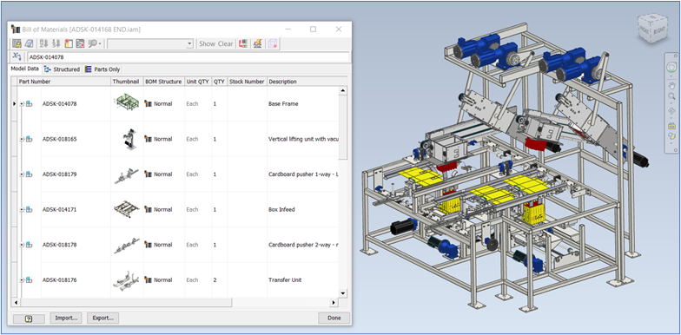Switch to the Model Data tab

24,69
